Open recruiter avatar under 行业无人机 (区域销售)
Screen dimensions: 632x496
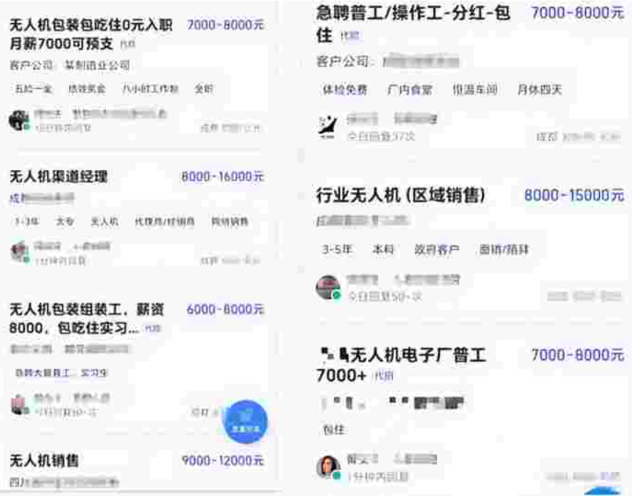[x=328, y=288]
